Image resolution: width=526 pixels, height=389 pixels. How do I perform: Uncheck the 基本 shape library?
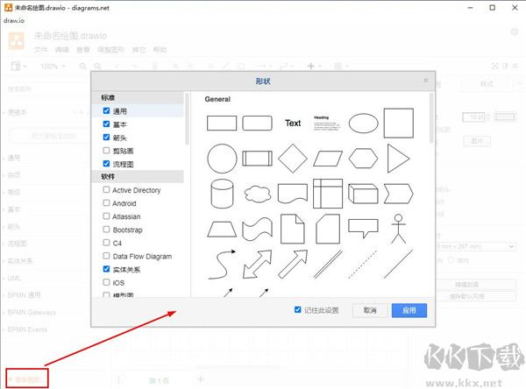(x=106, y=124)
